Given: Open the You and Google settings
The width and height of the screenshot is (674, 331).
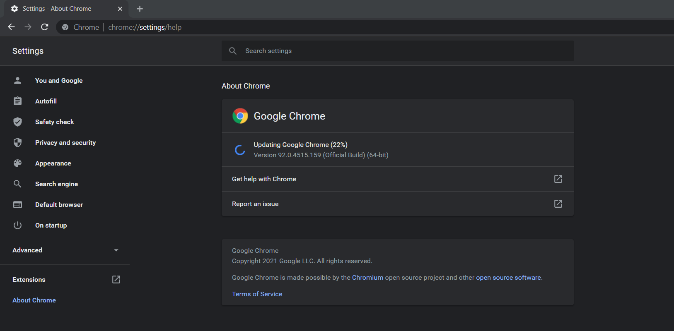Looking at the screenshot, I should pos(59,80).
